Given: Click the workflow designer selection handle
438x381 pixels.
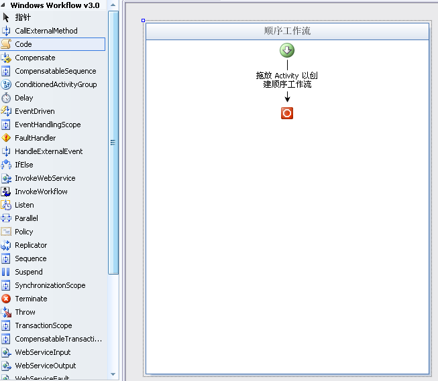Looking at the screenshot, I should tap(144, 20).
